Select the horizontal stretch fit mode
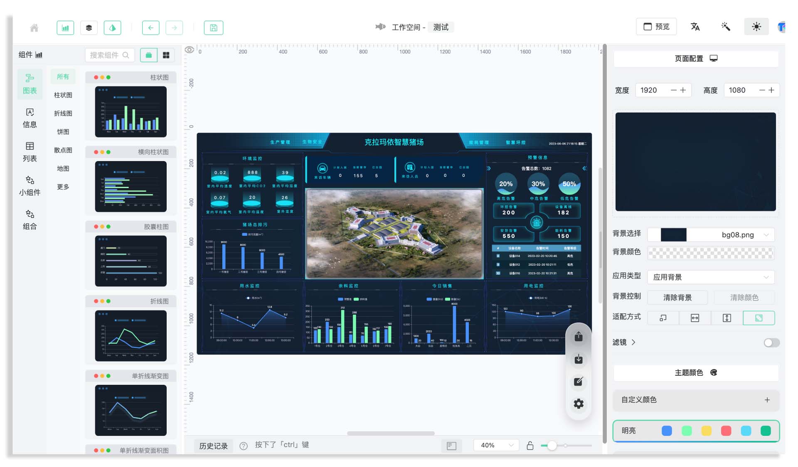 pos(695,318)
